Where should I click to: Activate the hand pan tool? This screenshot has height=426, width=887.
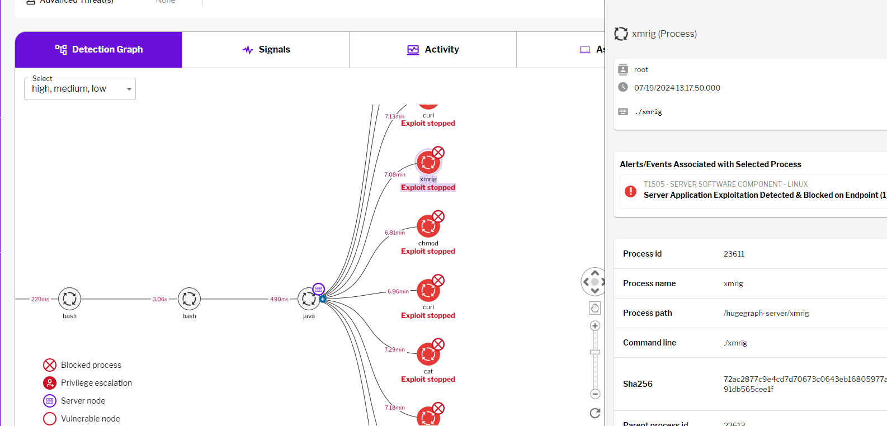tap(595, 308)
